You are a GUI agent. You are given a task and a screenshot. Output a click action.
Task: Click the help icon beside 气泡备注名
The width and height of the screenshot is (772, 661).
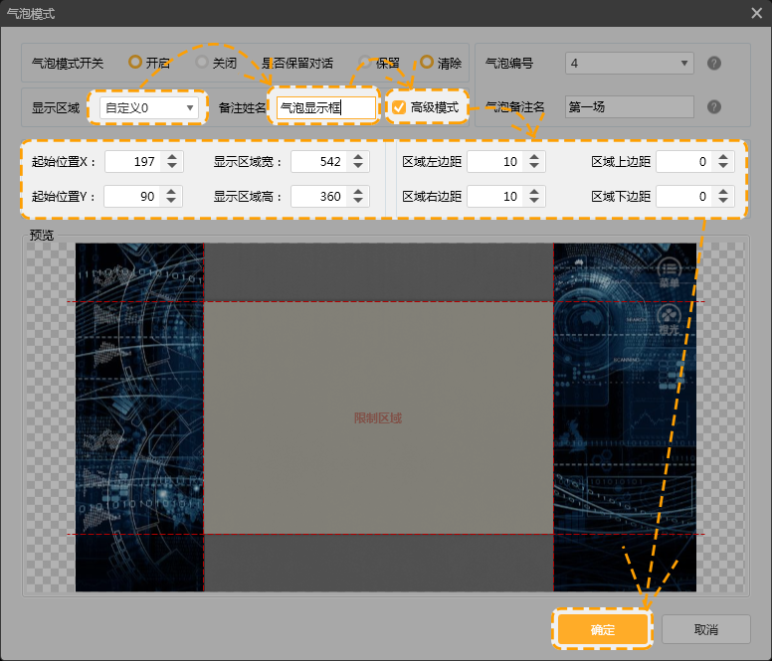pyautogui.click(x=713, y=107)
